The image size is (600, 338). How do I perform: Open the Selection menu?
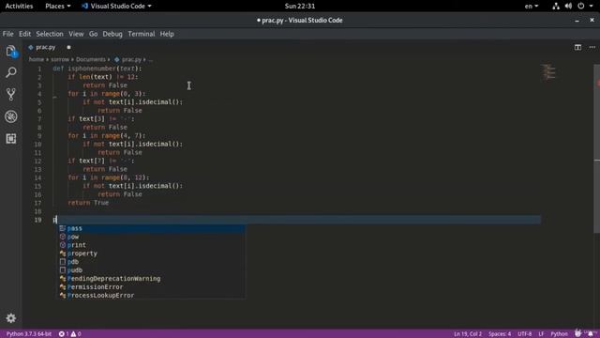click(50, 34)
